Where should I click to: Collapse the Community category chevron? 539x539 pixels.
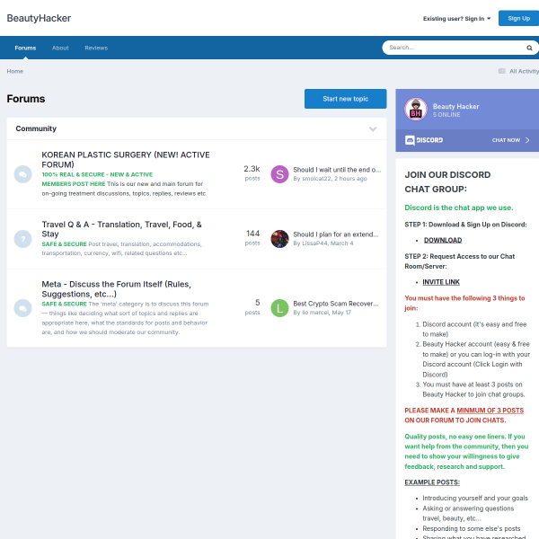click(x=373, y=128)
